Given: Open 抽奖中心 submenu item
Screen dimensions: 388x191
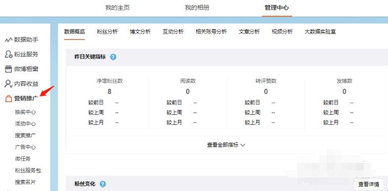Looking at the screenshot, I should pyautogui.click(x=25, y=112).
